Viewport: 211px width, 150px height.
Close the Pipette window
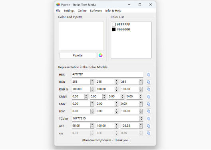click(x=151, y=4)
